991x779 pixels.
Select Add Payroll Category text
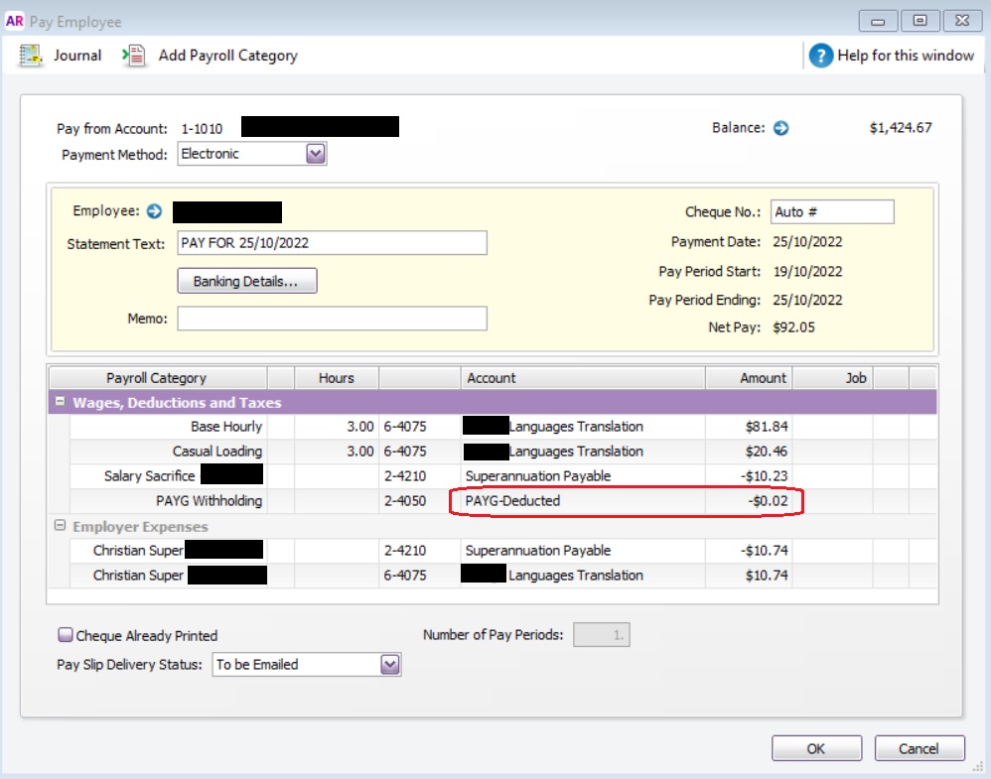[x=228, y=56]
